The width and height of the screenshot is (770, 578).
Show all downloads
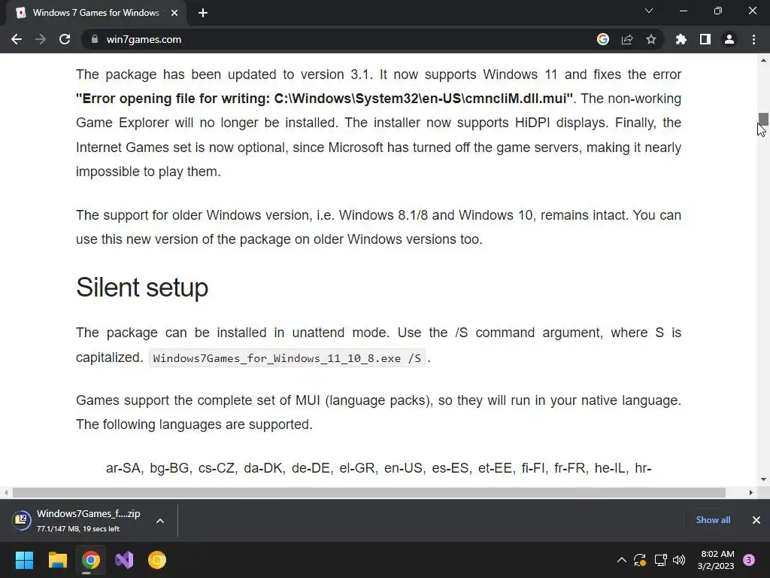tap(713, 520)
